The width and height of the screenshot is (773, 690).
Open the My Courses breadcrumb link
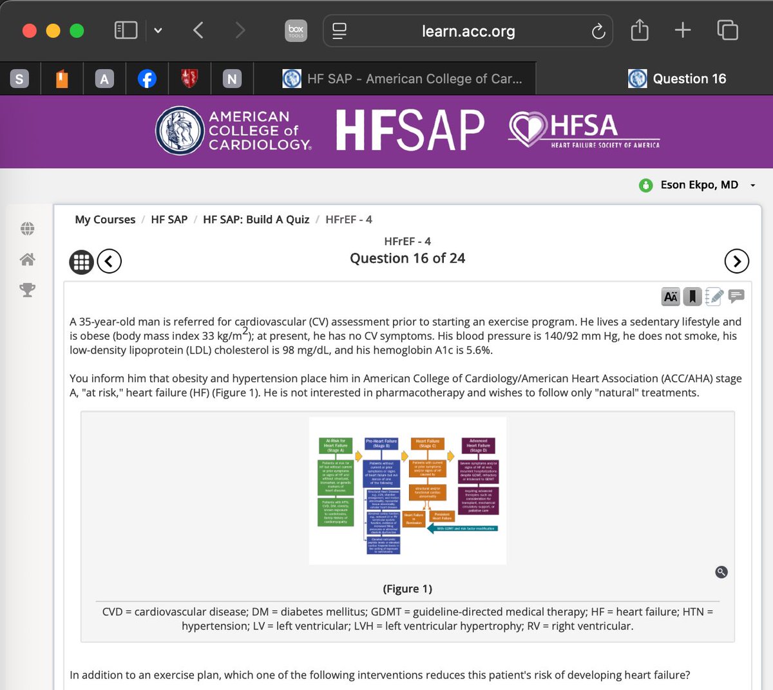tap(105, 219)
